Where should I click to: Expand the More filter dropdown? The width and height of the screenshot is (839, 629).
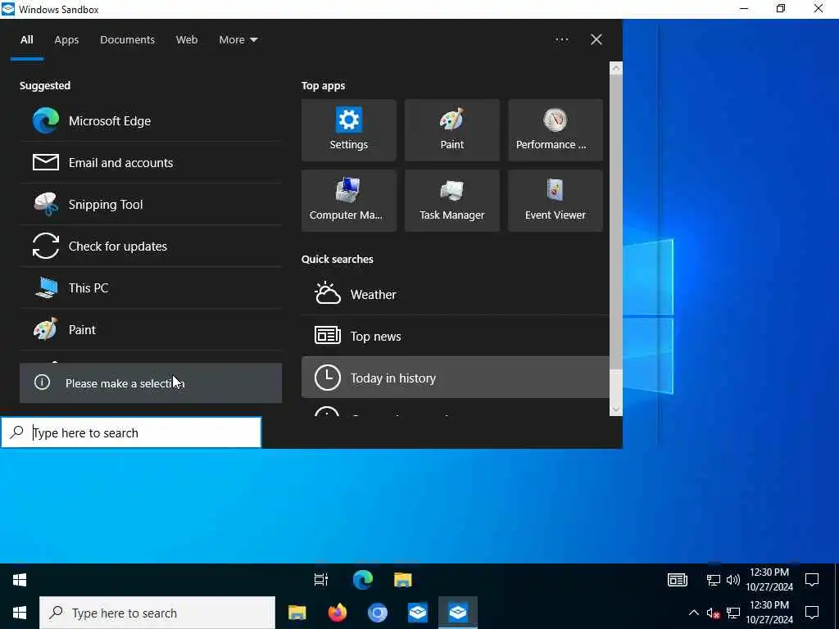238,39
